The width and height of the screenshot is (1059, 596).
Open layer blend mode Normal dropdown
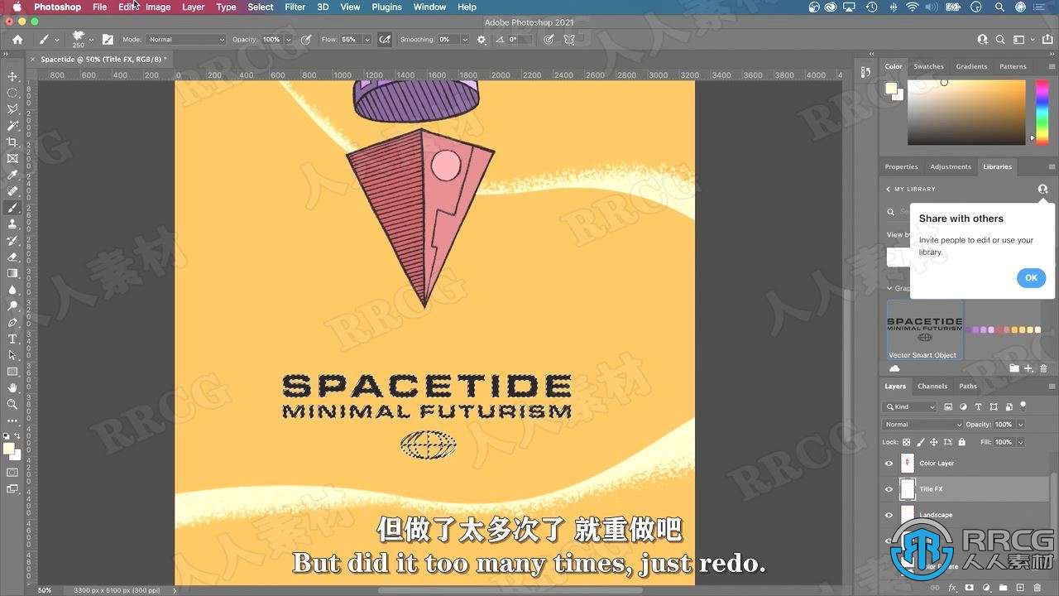pyautogui.click(x=922, y=425)
